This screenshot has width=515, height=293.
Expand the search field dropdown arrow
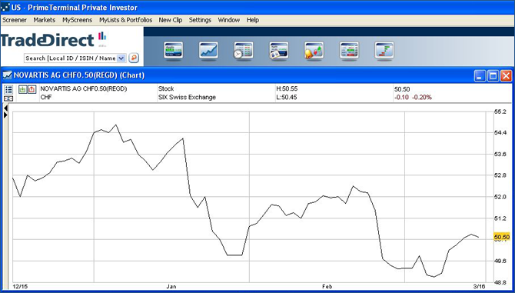pyautogui.click(x=121, y=58)
